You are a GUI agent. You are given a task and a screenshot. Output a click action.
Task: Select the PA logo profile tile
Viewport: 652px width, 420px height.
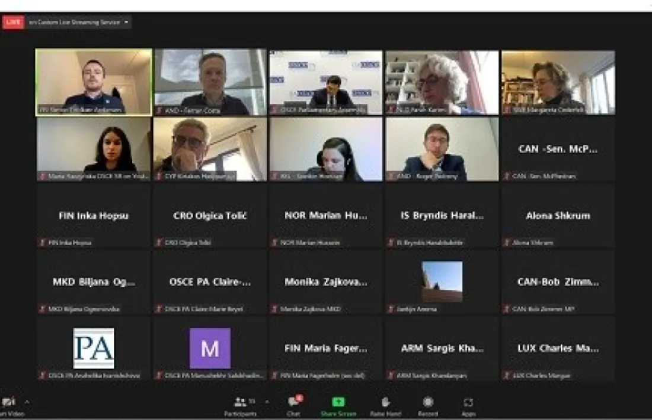(94, 348)
